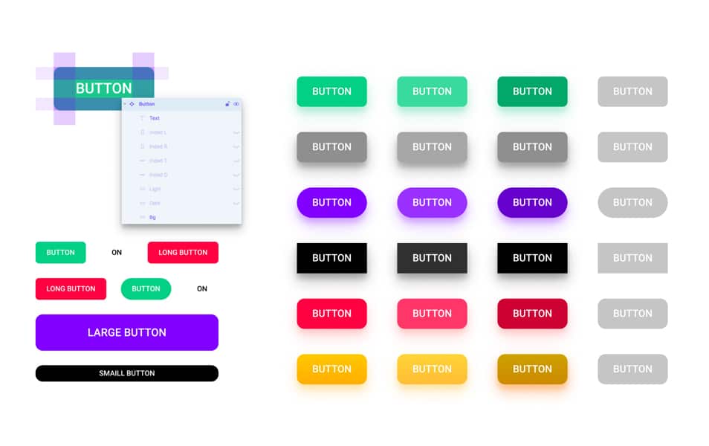Screen dimensions: 709x446
Task: Collapse the Button panel using its left chevron
Action: (124, 105)
